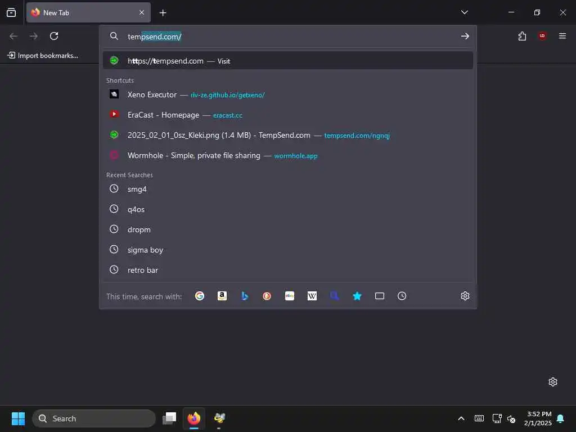Screen dimensions: 576x432
Task: Open 2025_02_01_0sz_Kleki.png TempSend shortcut
Action: click(x=287, y=135)
